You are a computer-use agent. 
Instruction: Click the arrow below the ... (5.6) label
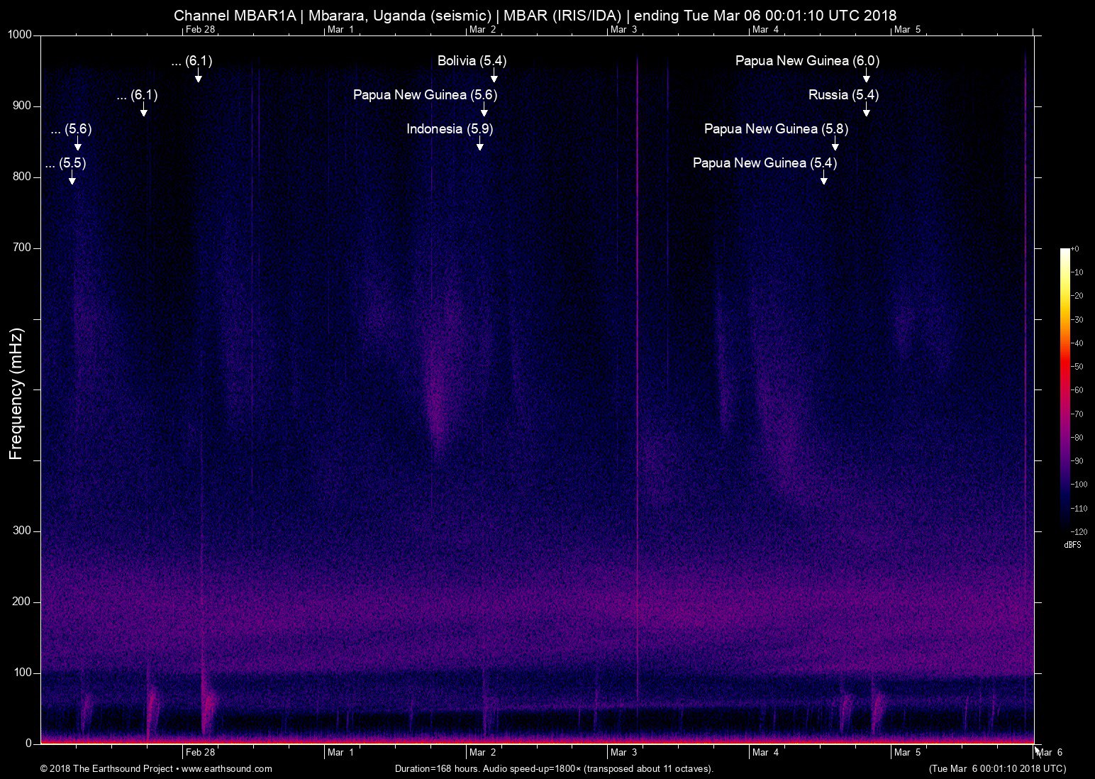click(77, 145)
